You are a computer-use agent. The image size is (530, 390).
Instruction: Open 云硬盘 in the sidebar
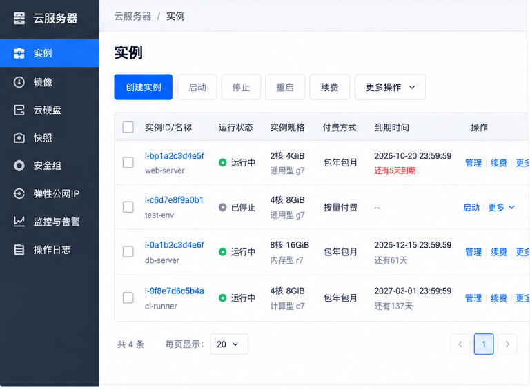click(x=50, y=110)
